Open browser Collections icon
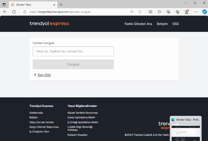Image resolution: width=208 pixels, height=141 pixels. pos(168,12)
